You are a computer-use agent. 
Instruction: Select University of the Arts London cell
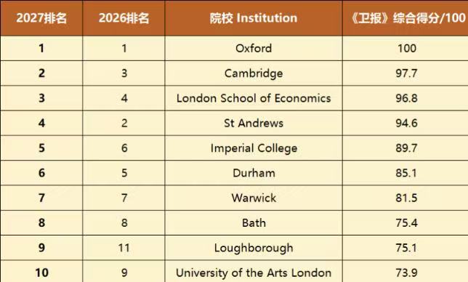click(254, 272)
